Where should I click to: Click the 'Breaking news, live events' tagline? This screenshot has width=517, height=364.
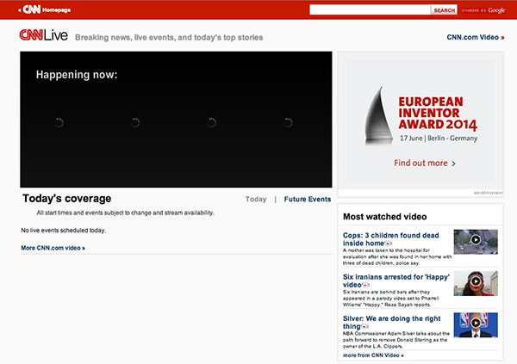coord(169,37)
